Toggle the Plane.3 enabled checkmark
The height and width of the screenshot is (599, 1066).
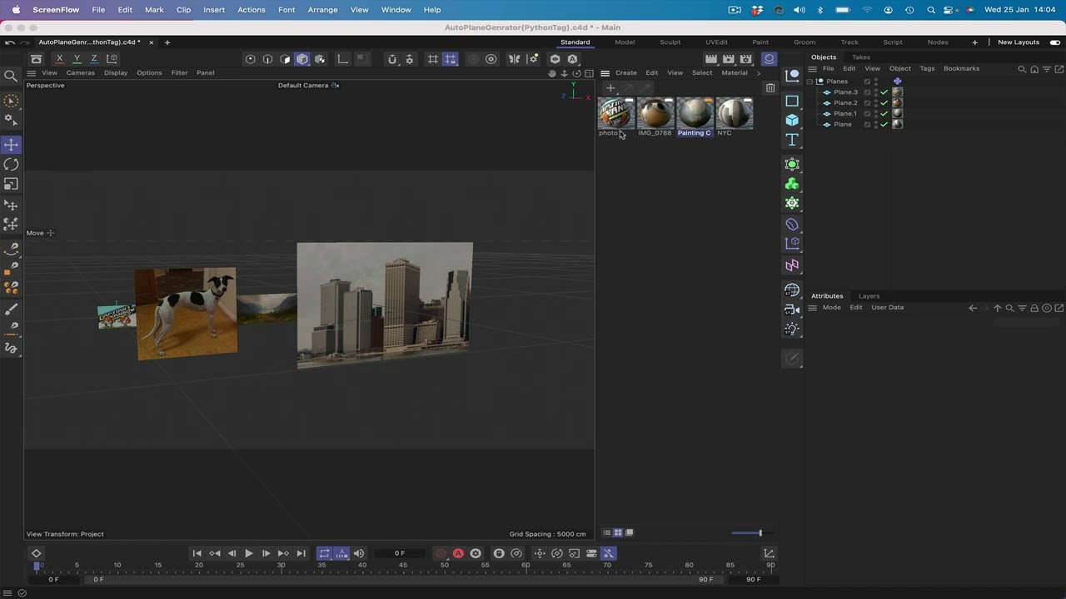[x=884, y=92]
